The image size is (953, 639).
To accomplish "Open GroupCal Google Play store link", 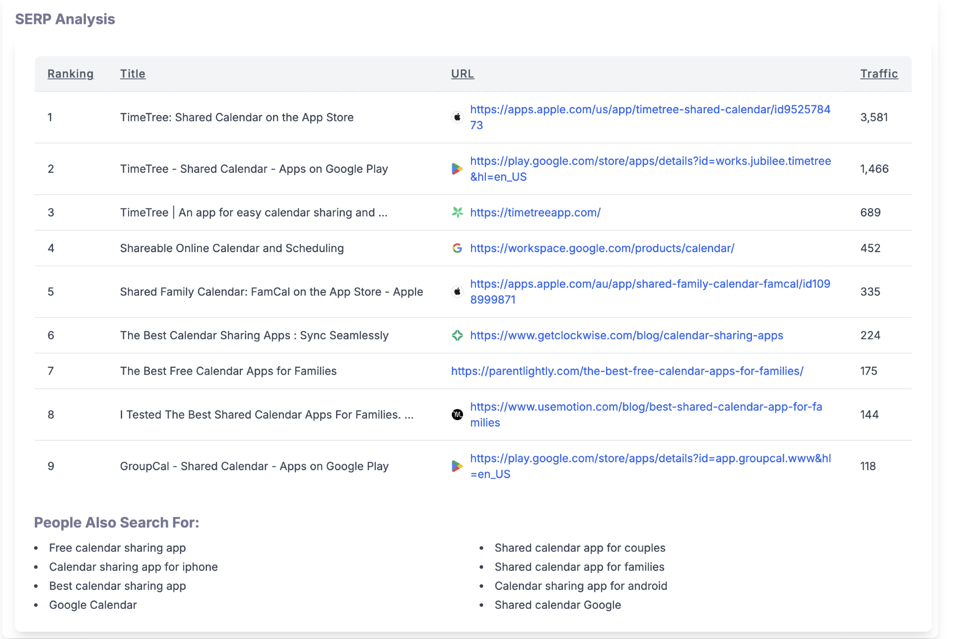I will pos(650,459).
